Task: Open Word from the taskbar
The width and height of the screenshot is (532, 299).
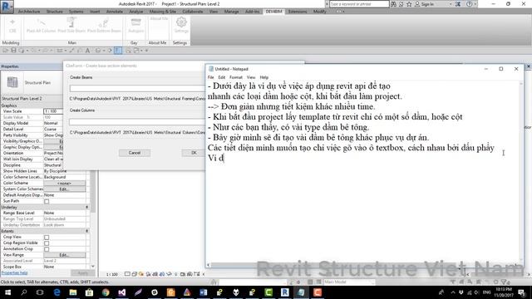Action: (x=203, y=292)
